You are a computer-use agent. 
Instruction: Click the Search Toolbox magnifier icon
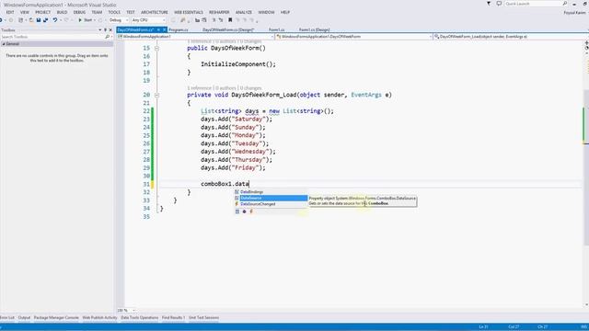click(x=108, y=37)
